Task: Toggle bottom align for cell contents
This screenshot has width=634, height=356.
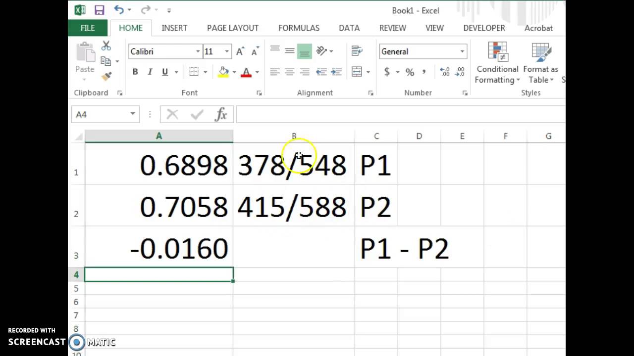Action: tap(305, 51)
